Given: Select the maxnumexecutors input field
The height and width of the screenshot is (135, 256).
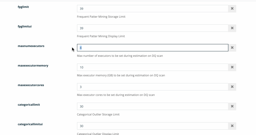Looking at the screenshot, I should (x=152, y=48).
